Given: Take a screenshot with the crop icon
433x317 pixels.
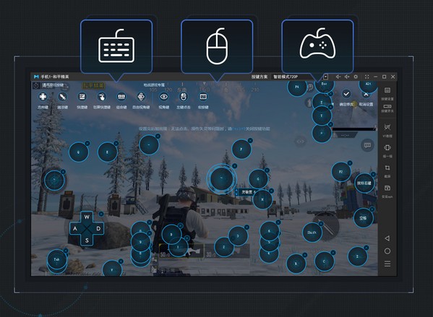Looking at the screenshot, I should click(x=387, y=170).
